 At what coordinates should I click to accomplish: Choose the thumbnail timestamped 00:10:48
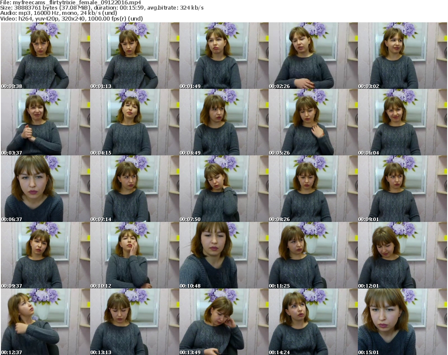[x=224, y=255]
